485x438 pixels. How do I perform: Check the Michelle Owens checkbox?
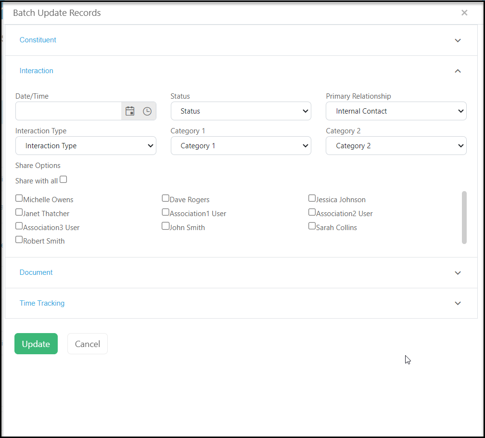[19, 198]
